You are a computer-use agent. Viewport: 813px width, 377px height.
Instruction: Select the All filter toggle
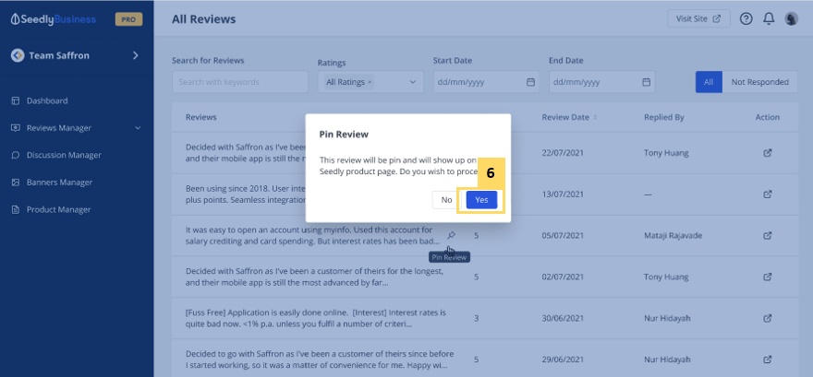tap(709, 82)
